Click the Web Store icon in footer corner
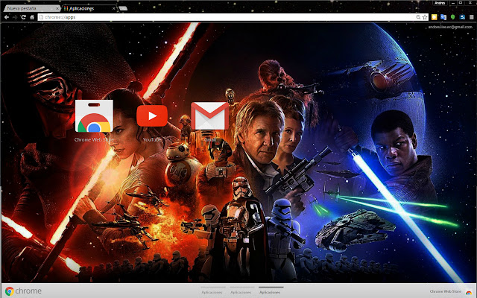 click(469, 291)
